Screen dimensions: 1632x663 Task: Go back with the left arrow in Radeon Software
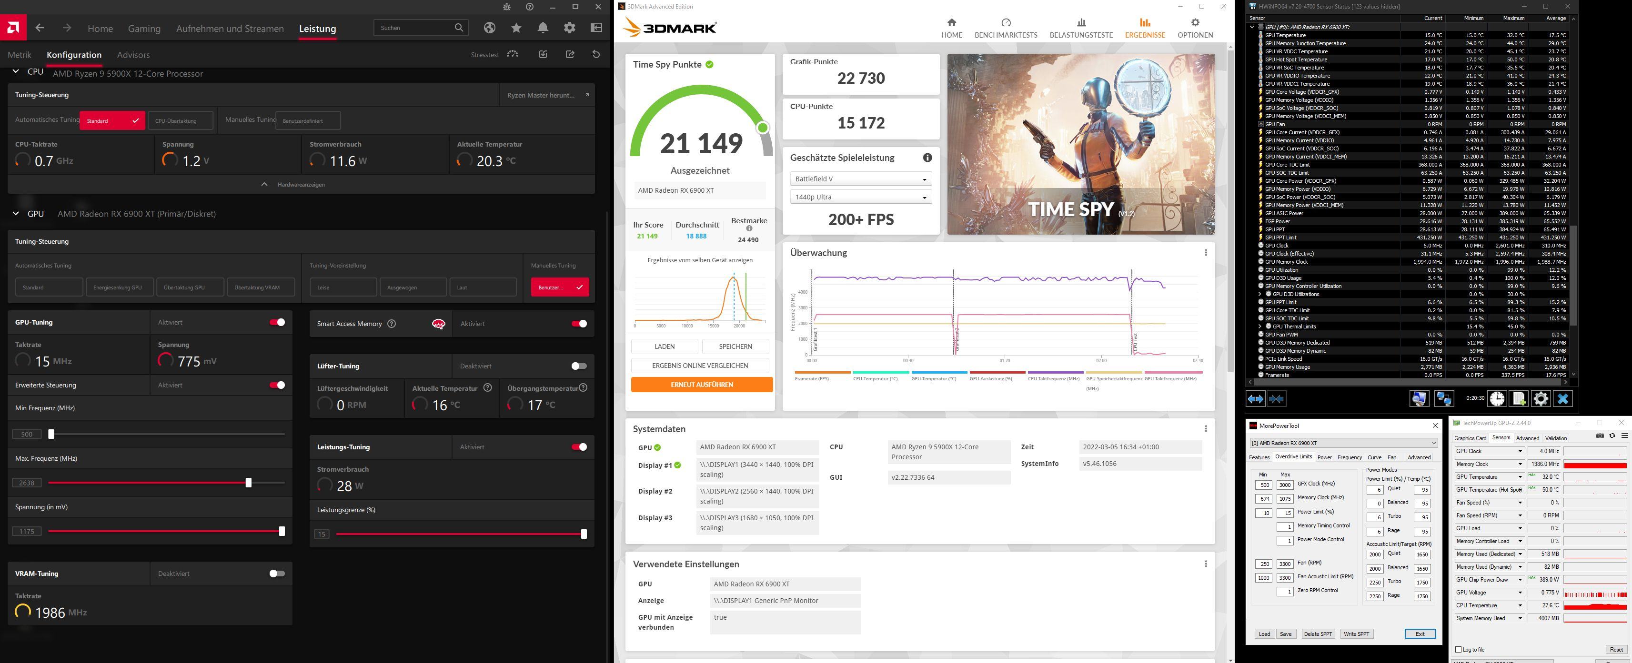[40, 28]
